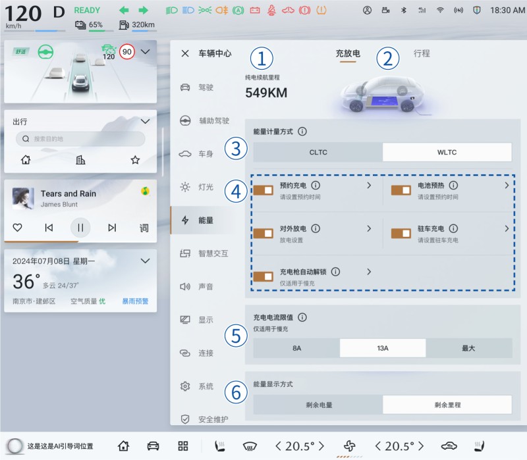Choose 剩余里程 energy display mode
This screenshot has width=527, height=460.
[447, 405]
